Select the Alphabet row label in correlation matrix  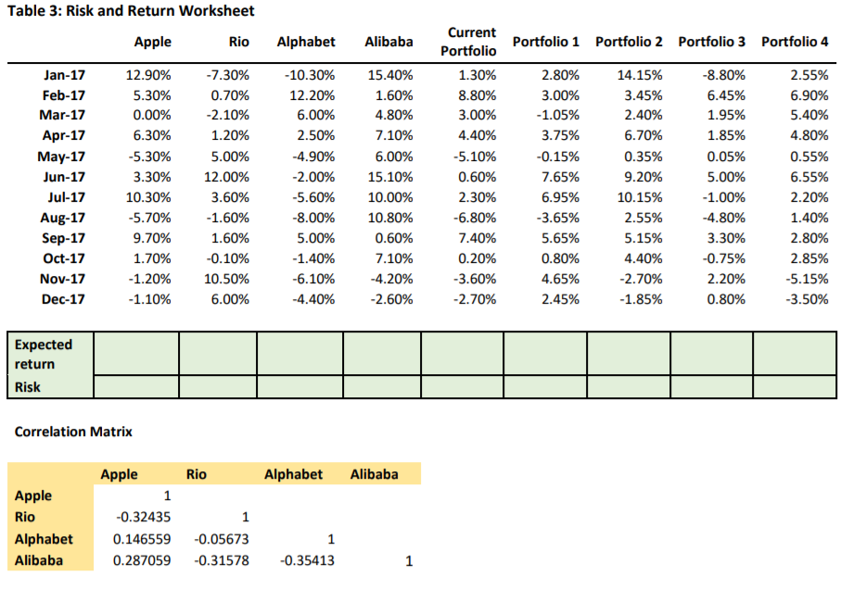(44, 539)
